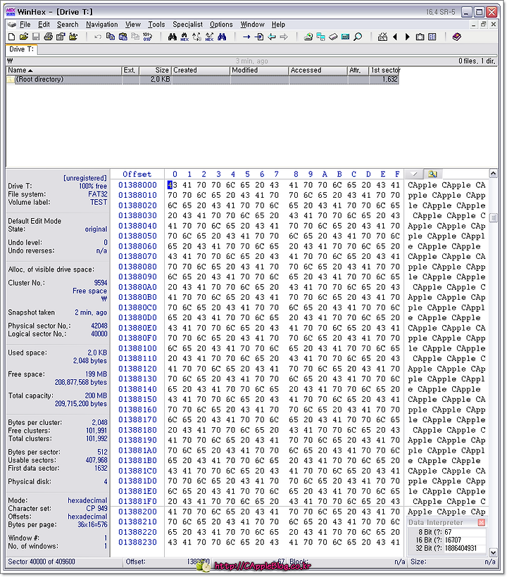This screenshot has height=577, width=507.
Task: Sort directory list by Accessed column
Action: pos(318,70)
